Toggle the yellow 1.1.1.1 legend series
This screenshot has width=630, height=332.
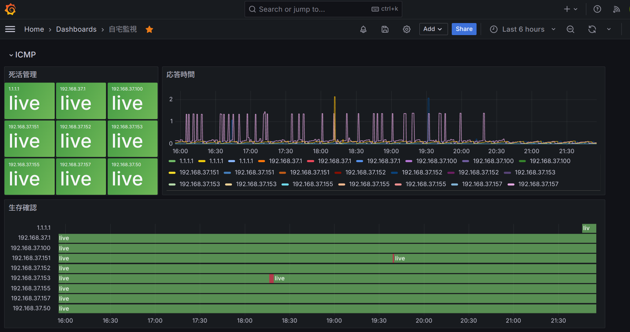coord(216,161)
